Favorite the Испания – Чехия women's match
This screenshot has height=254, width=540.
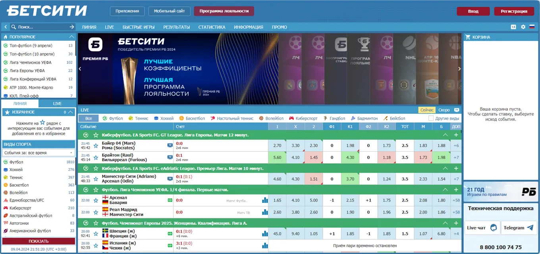96,245
